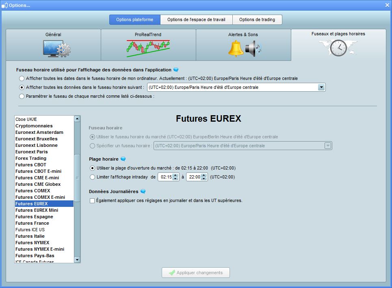Select Cryptomonnaies in market list

44,126
